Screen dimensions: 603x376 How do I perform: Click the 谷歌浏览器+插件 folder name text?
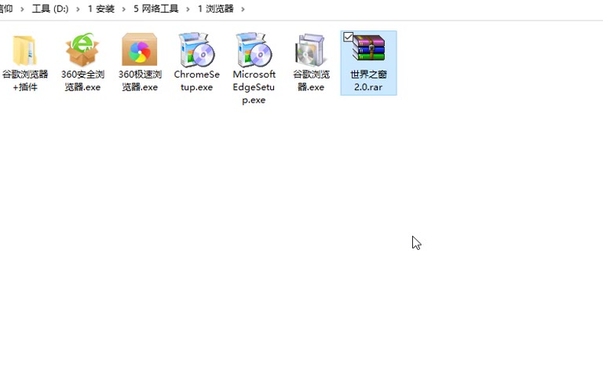click(x=25, y=81)
